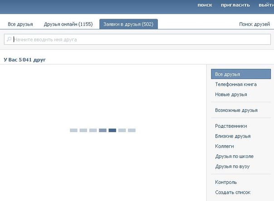Open 'Телефонная книга' in the sidebar

click(235, 84)
